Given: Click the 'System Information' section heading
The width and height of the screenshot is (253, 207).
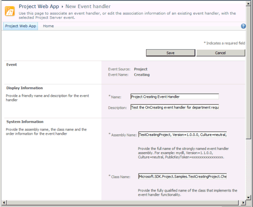Looking at the screenshot, I should 25,122.
